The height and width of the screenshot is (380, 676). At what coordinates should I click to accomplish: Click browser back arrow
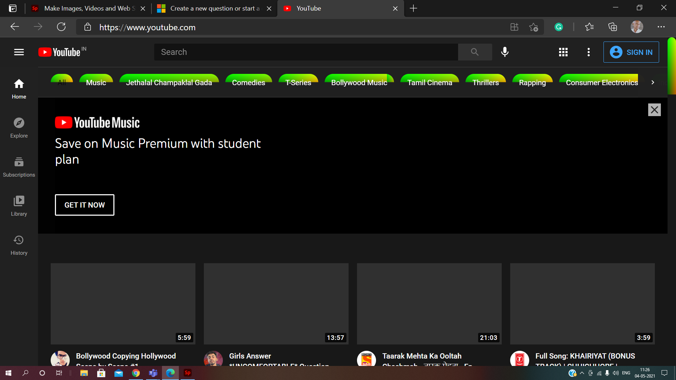tap(15, 27)
